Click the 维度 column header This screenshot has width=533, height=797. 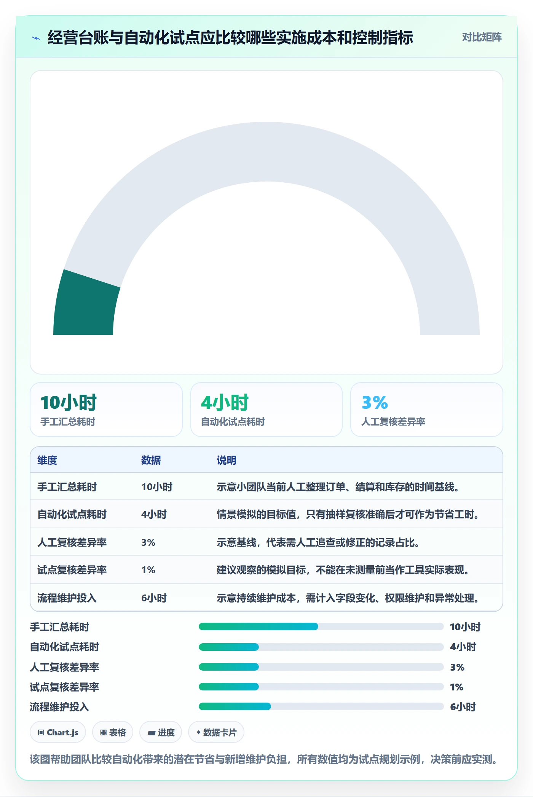[47, 460]
